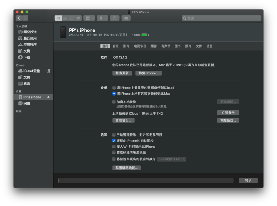The image size is (277, 206).
Task: Click the 同步 sync button
Action: pos(248,180)
